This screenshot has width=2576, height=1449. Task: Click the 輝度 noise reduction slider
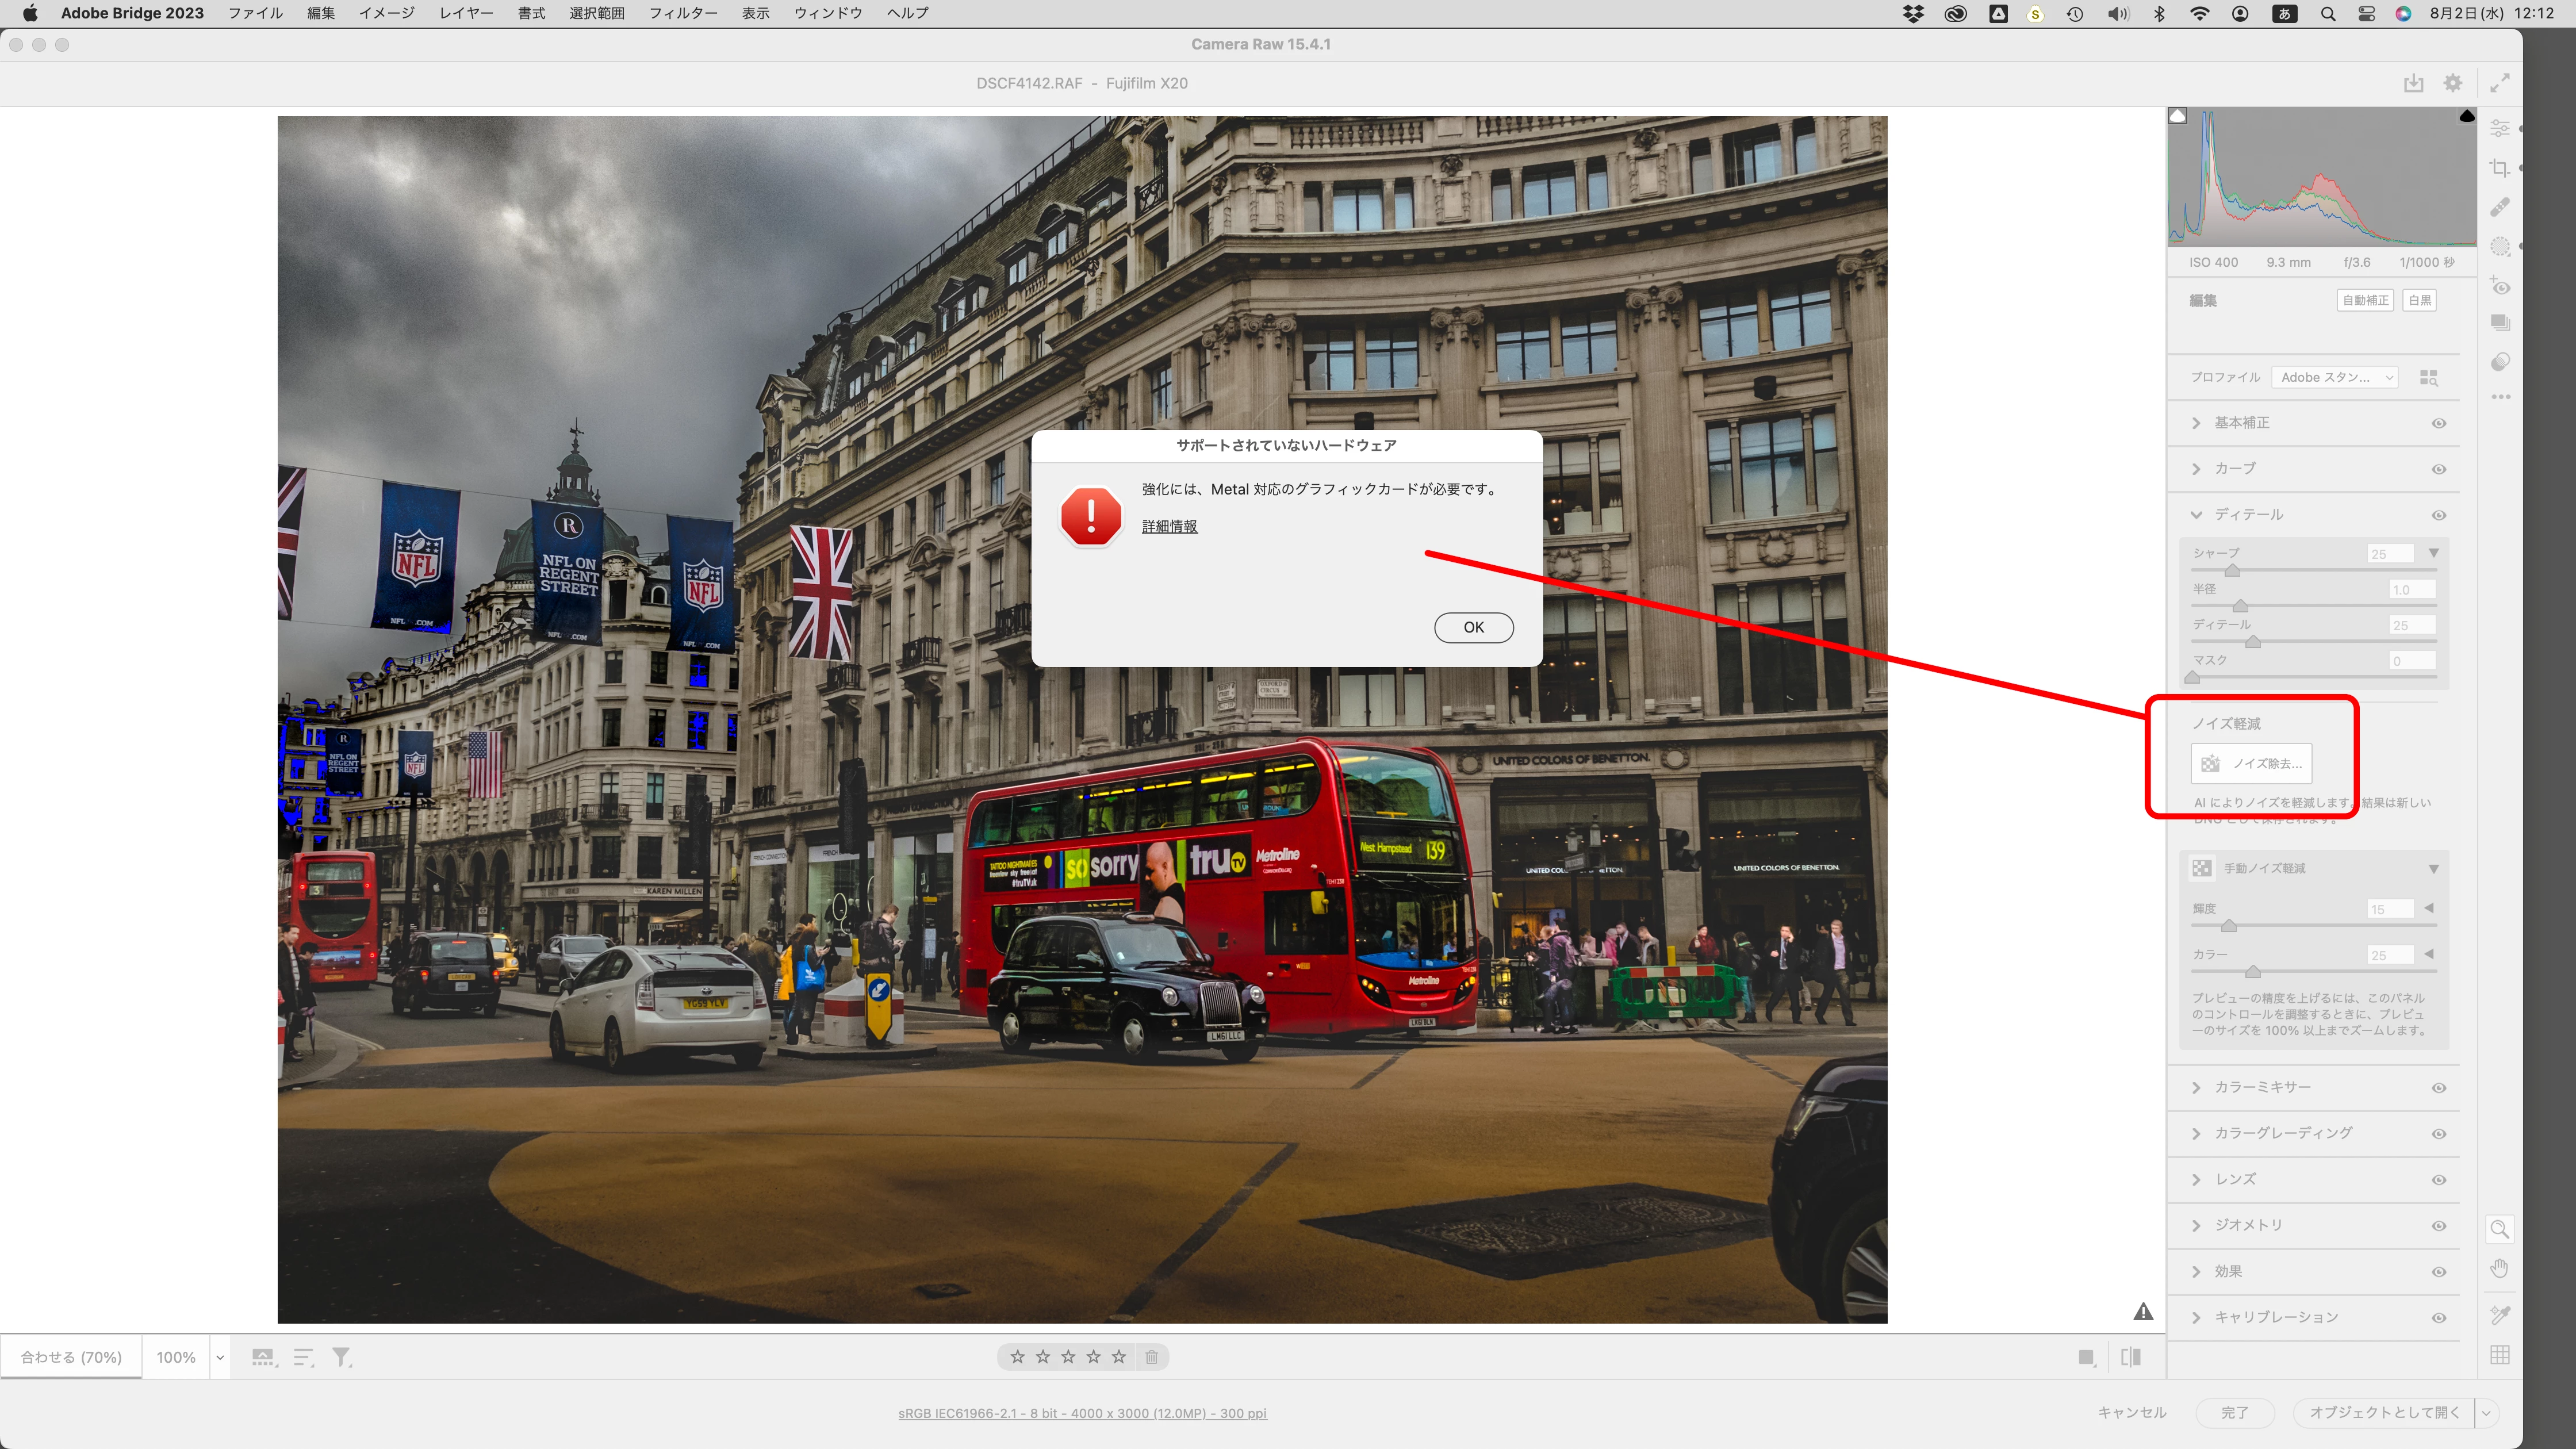pos(2228,926)
